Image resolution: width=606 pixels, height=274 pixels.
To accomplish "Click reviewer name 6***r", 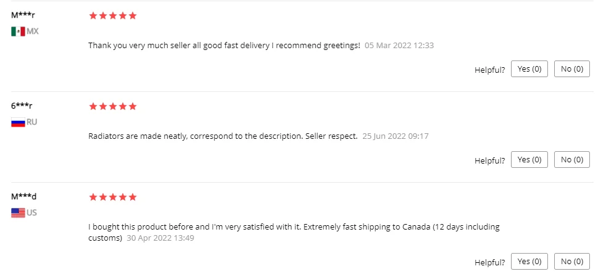I will 22,106.
